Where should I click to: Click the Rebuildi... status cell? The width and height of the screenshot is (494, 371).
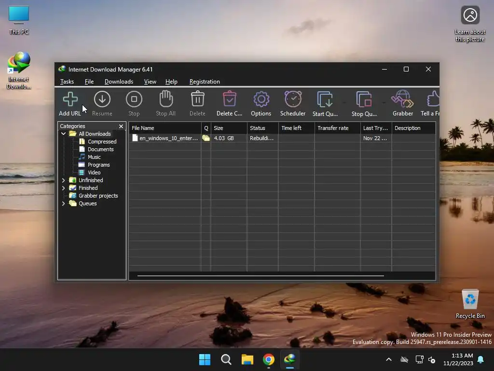262,138
